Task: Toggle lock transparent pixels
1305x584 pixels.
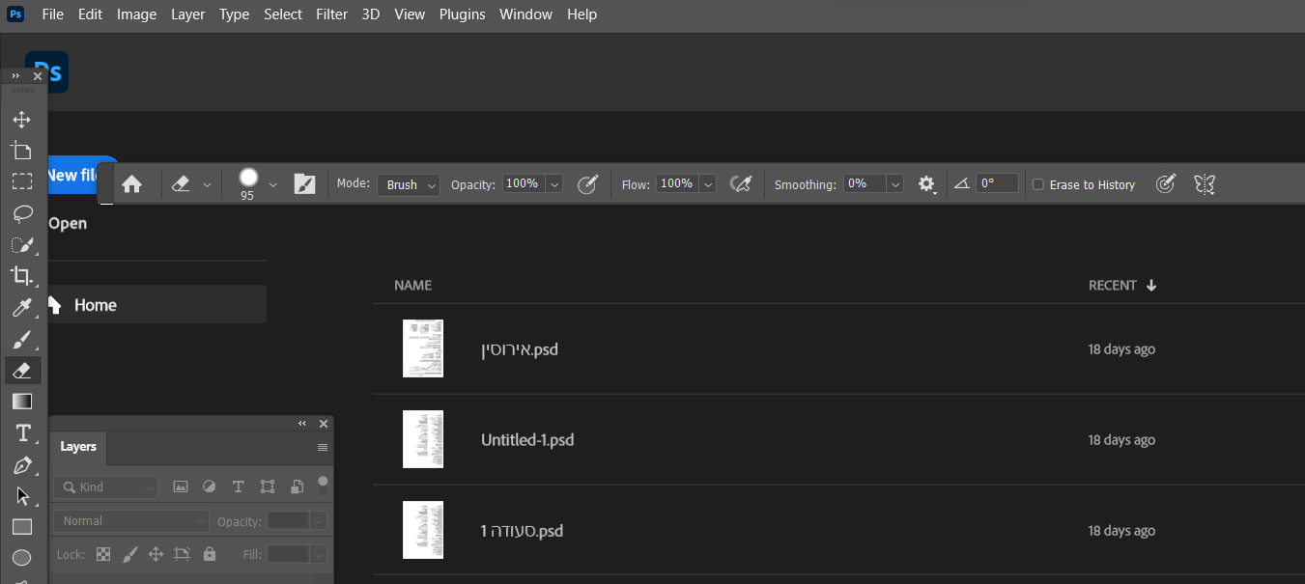Action: (103, 554)
